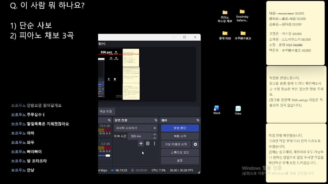Select the 백준욱 - 水平線の彼方 50,000 note line
This screenshot has height=184, width=328.
[x=290, y=51]
